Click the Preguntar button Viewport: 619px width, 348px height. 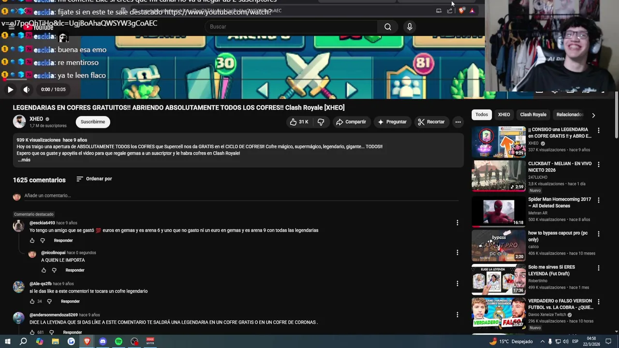tap(392, 122)
